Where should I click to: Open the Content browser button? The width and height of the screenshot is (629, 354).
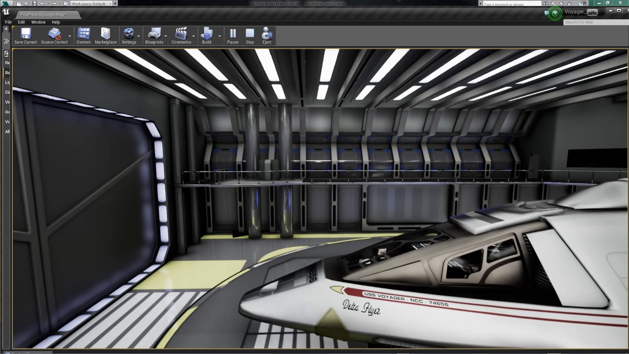84,36
